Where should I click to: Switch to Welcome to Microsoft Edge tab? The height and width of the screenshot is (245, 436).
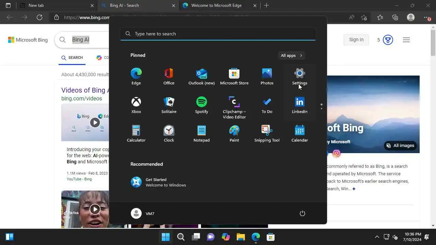pos(220,5)
